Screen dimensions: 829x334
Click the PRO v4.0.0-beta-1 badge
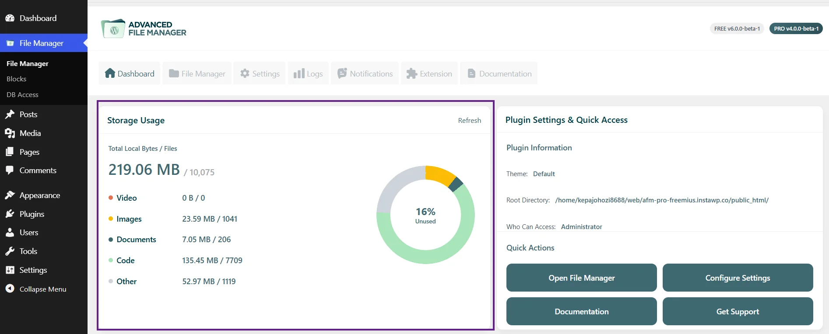[x=796, y=28]
